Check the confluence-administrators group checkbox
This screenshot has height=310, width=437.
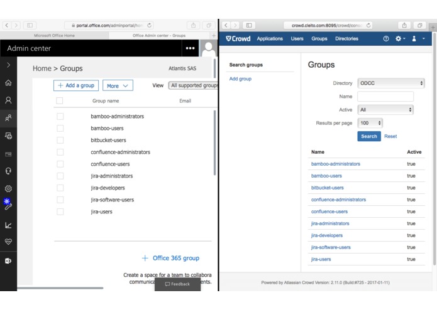point(60,152)
